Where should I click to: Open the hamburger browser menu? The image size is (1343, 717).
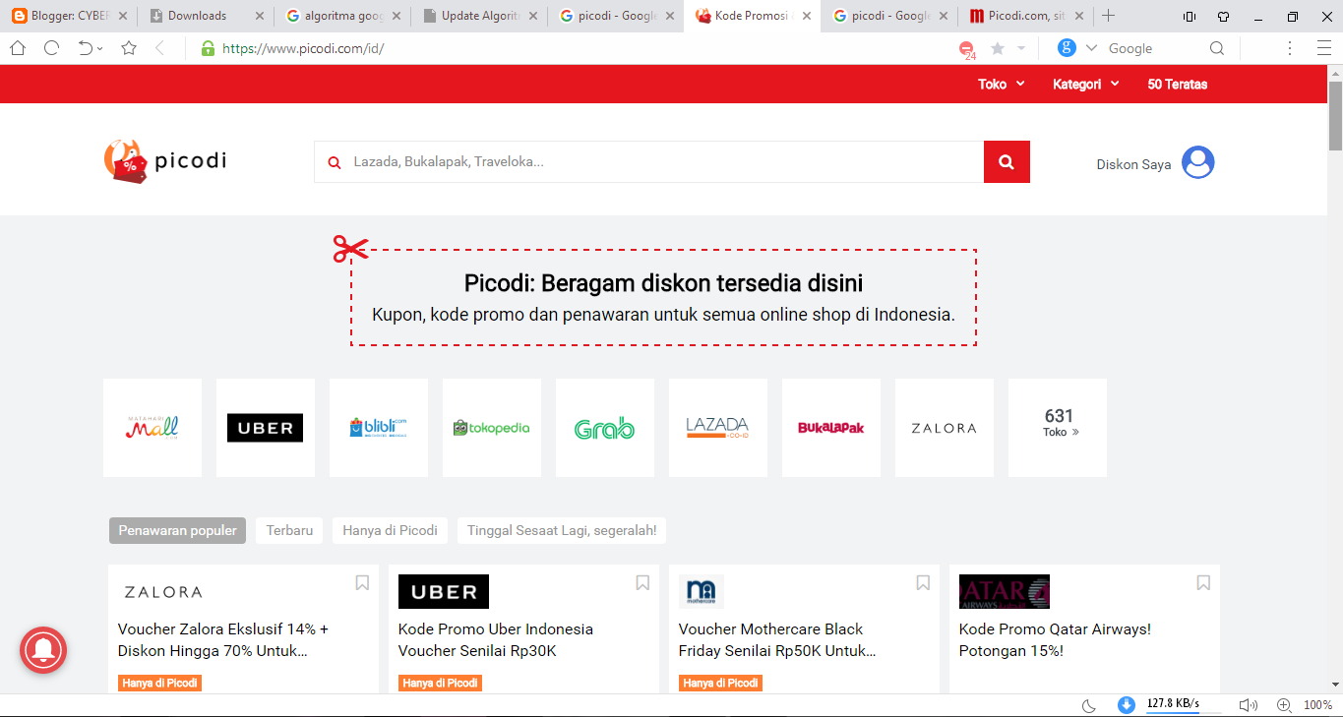click(1323, 48)
